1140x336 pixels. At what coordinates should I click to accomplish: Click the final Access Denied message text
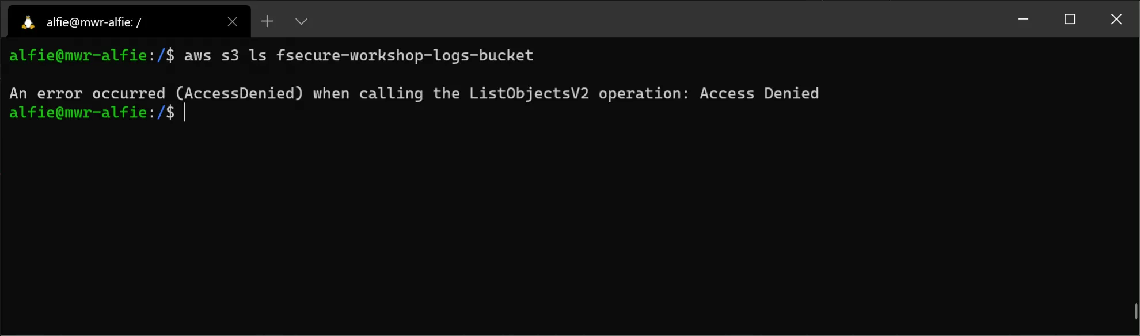pyautogui.click(x=759, y=93)
